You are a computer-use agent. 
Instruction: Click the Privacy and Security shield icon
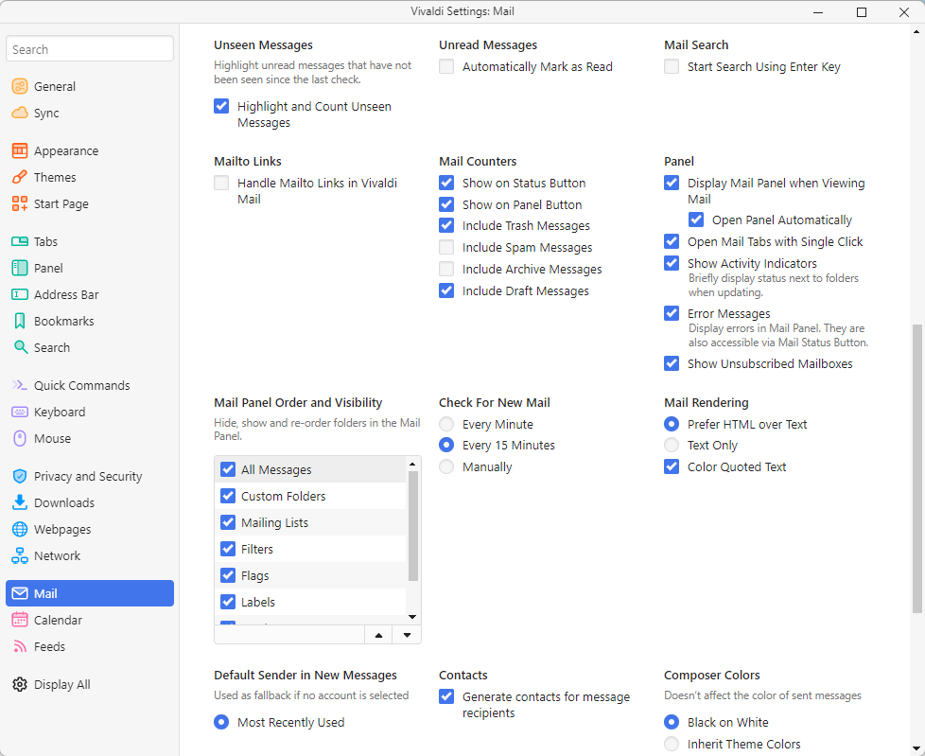click(x=20, y=476)
